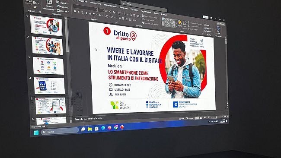Image resolution: width=281 pixels, height=158 pixels.
Task: Click the Trova find icon
Action: 208,25
